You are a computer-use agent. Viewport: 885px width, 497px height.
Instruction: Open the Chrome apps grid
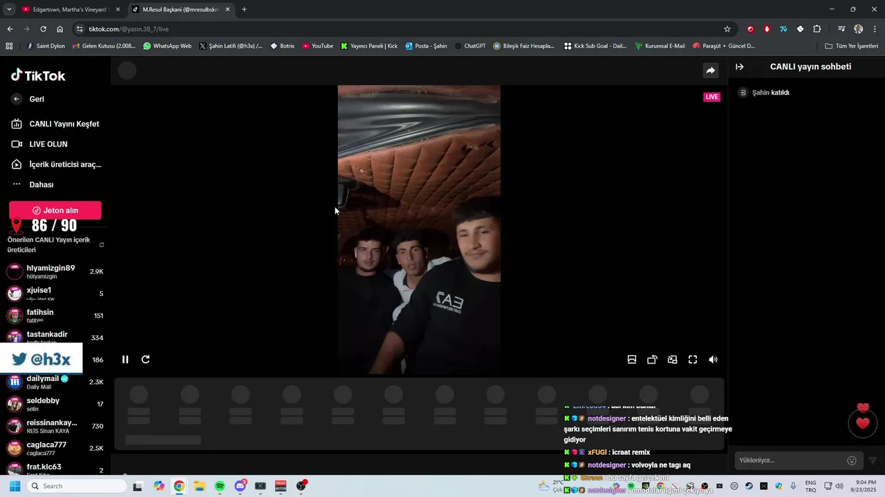[x=9, y=46]
